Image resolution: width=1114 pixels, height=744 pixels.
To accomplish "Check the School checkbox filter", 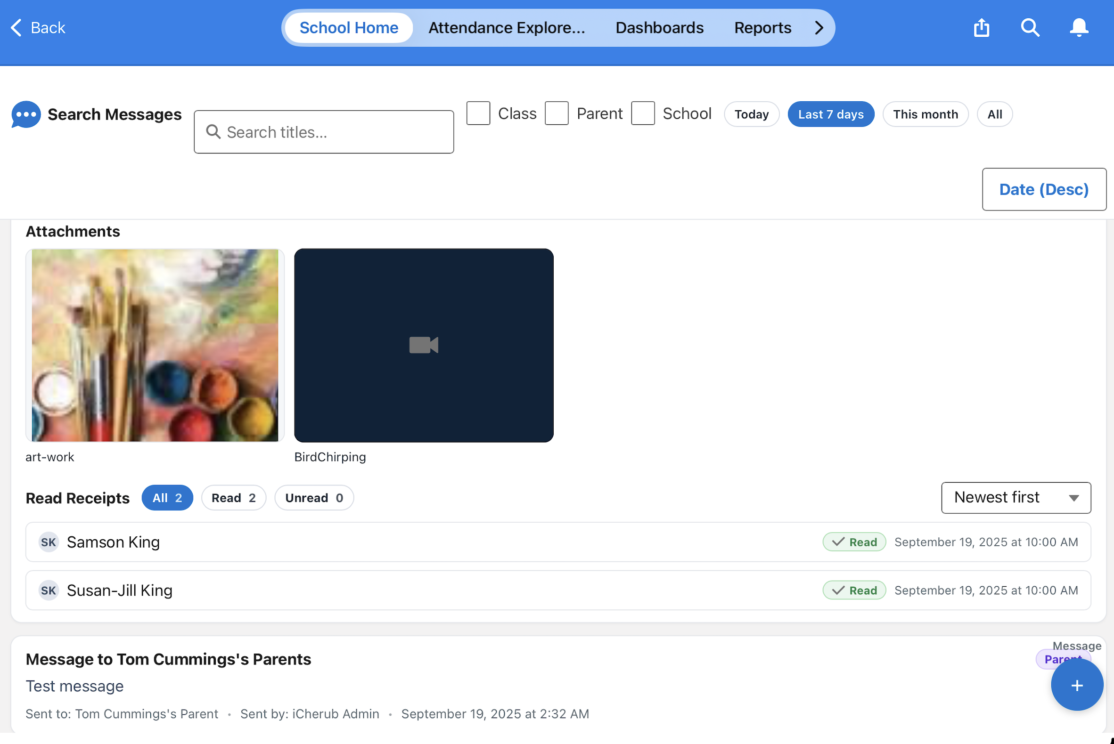I will point(642,113).
